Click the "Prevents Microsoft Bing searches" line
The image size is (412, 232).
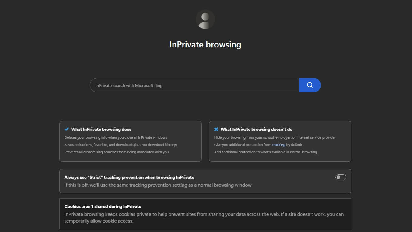point(117,152)
